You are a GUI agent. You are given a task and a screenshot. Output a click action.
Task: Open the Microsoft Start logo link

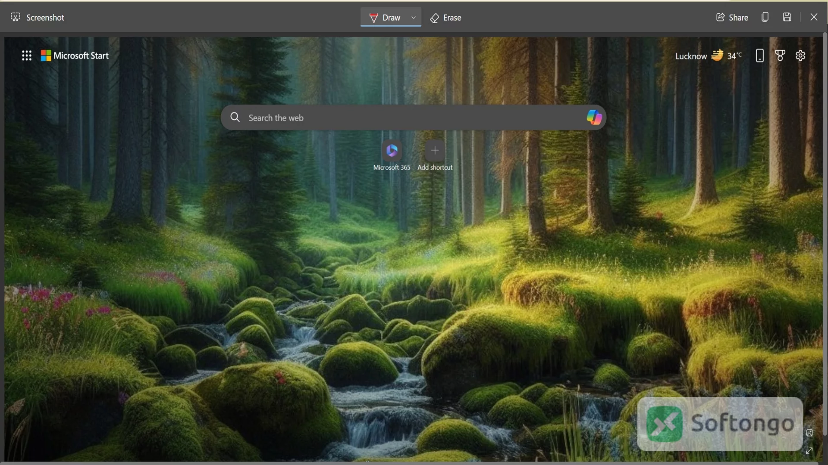75,56
